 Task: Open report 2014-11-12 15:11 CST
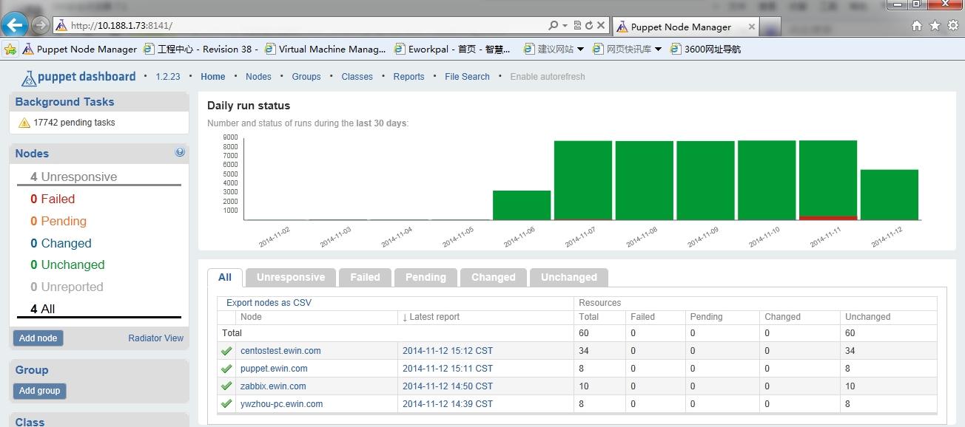point(448,369)
